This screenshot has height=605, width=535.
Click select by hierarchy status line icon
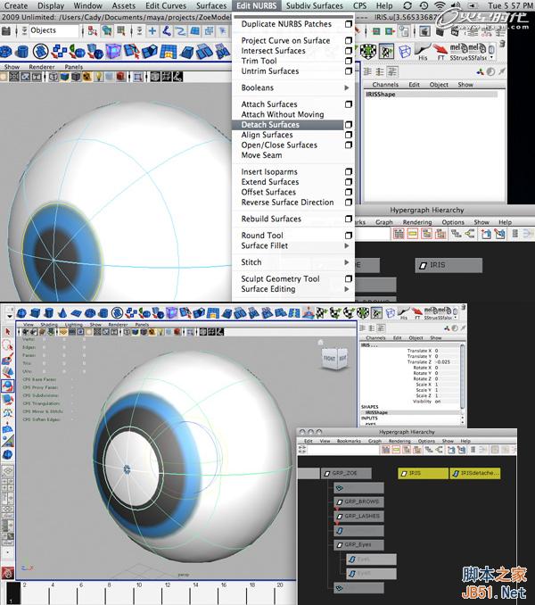(x=93, y=31)
